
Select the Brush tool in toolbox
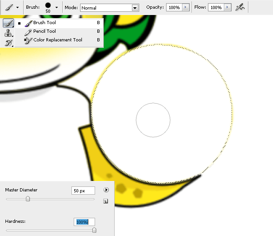8,23
